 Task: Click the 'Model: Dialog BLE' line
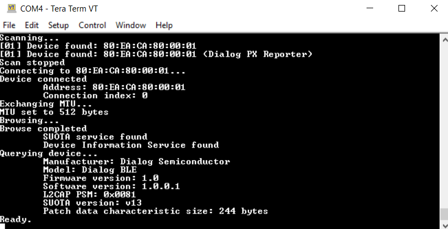(x=90, y=170)
